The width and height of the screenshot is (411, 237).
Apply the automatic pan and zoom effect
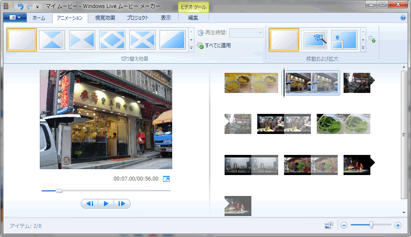coord(314,40)
